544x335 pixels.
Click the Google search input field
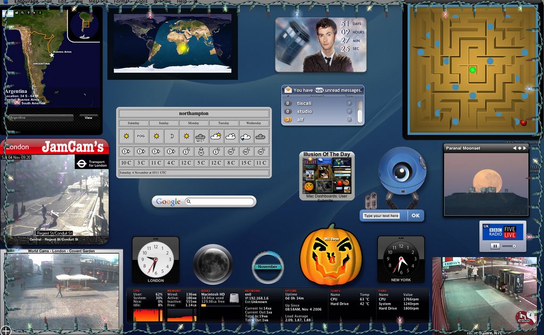point(219,201)
